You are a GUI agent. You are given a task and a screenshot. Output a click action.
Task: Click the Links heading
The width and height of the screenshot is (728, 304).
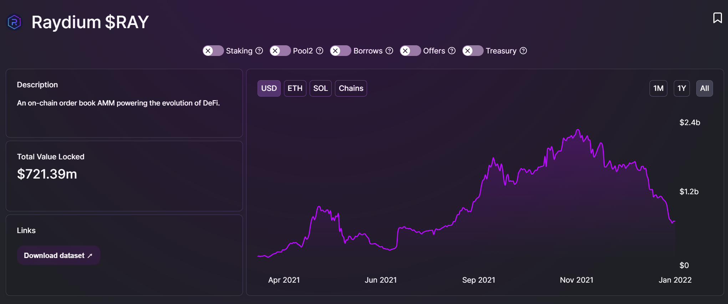[26, 231]
